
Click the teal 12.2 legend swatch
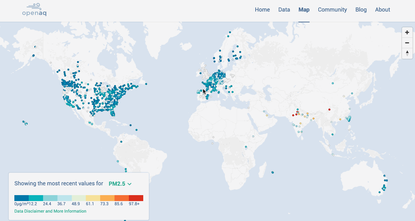36,198
